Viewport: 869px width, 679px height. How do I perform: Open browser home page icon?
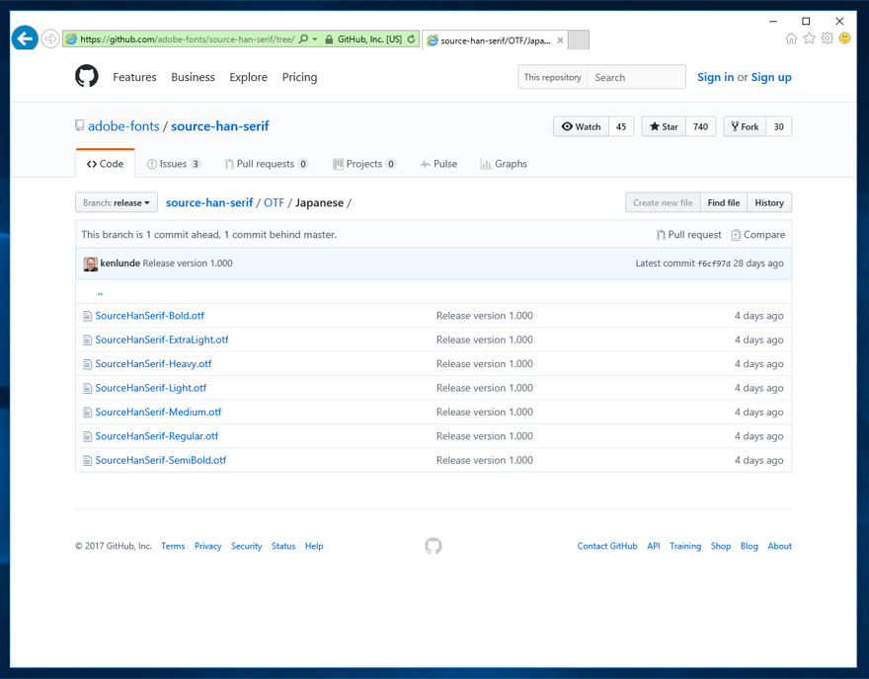791,38
